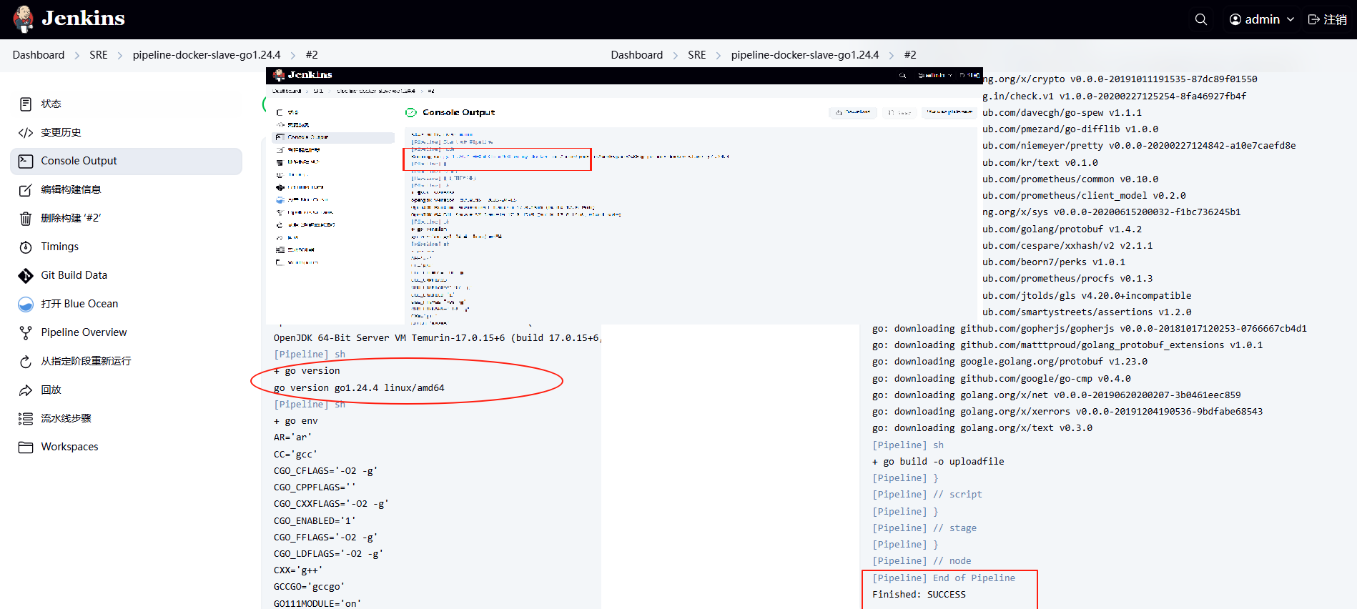Viewport: 1357px width, 609px height.
Task: Open the search magnifier icon
Action: 1200,19
